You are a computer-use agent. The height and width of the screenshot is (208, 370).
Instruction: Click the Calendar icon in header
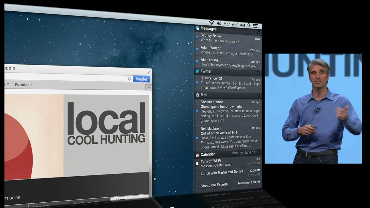[x=197, y=155]
